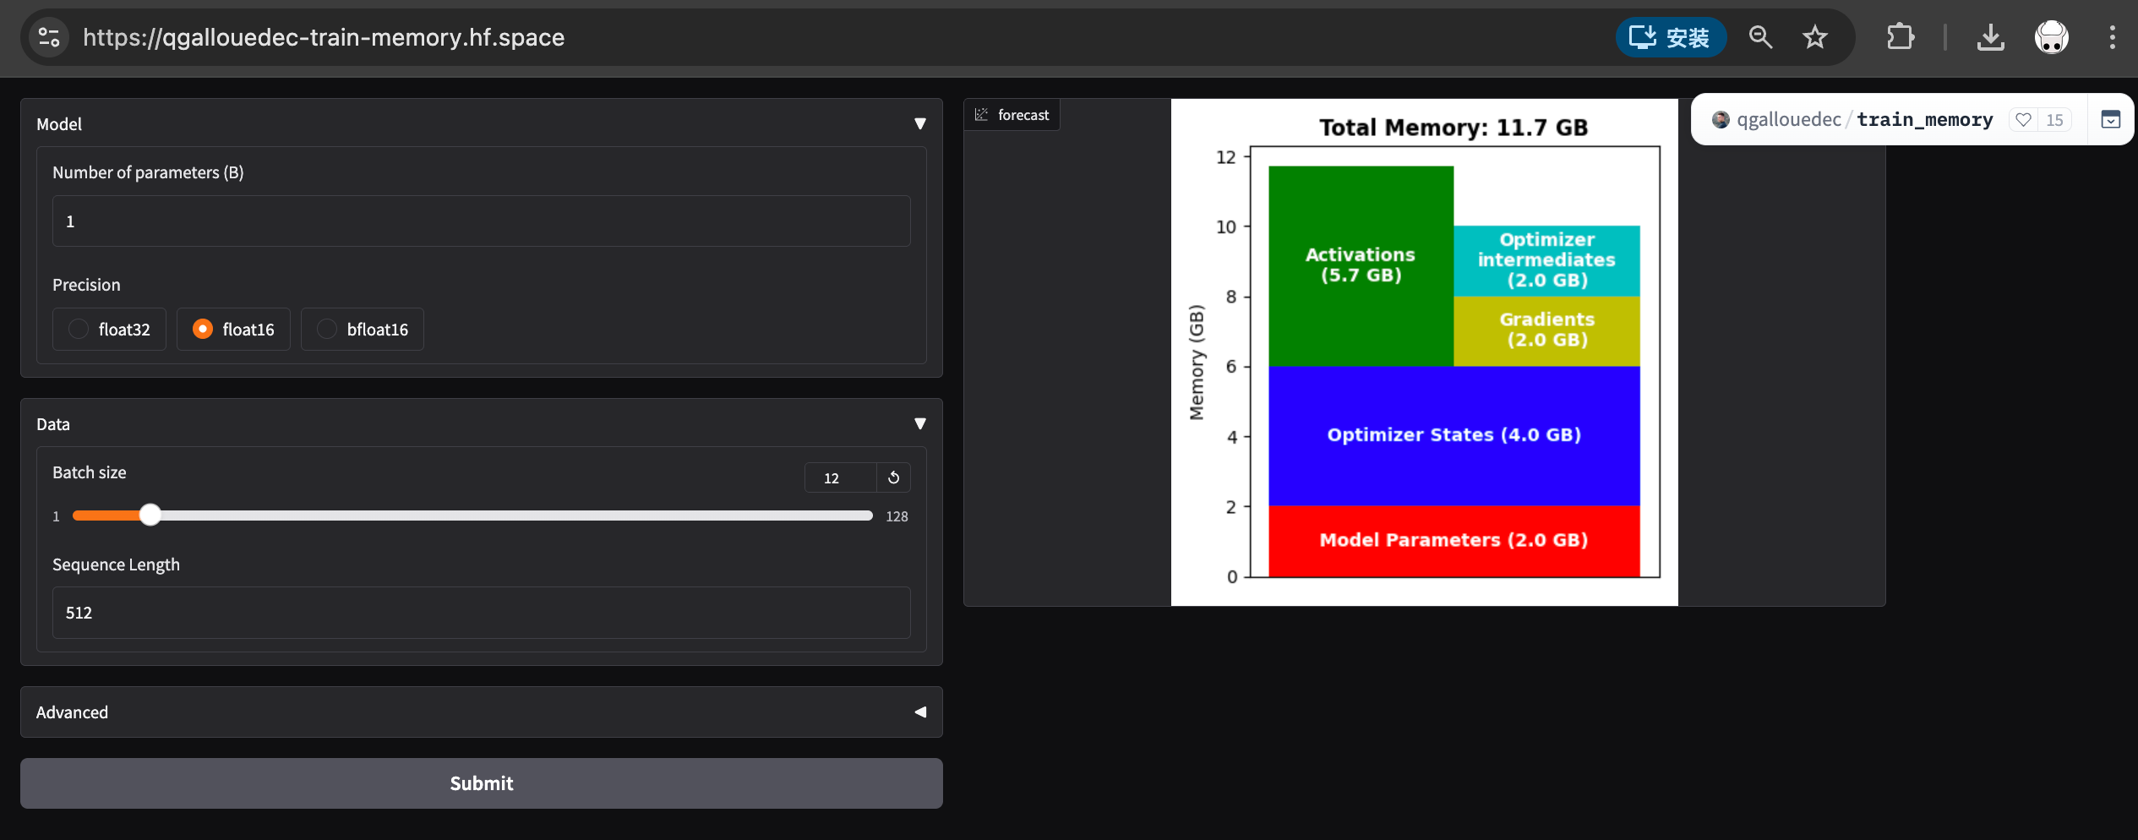
Task: Reset batch size with the undo icon
Action: (x=893, y=477)
